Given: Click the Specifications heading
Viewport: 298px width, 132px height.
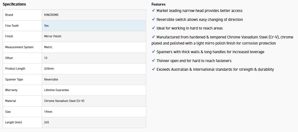Looking at the screenshot, I should [14, 4].
